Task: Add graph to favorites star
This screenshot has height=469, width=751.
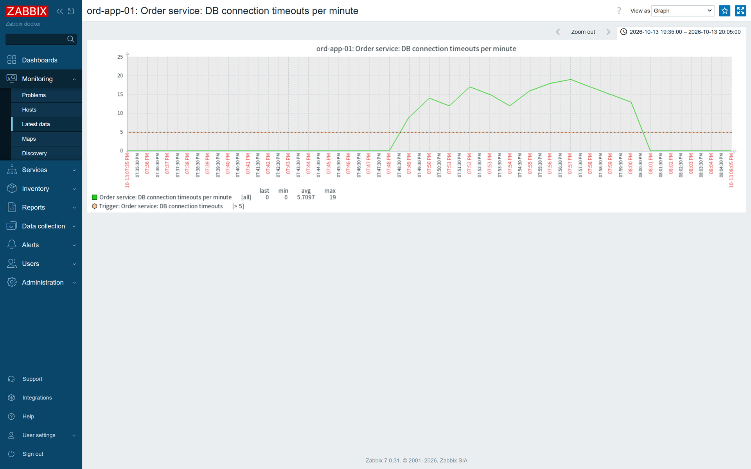Action: click(x=724, y=11)
